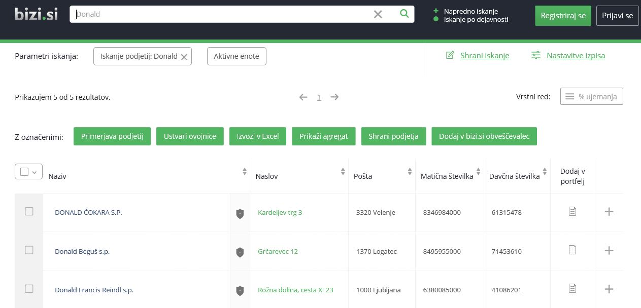Click the Prijavi se button

pos(617,16)
